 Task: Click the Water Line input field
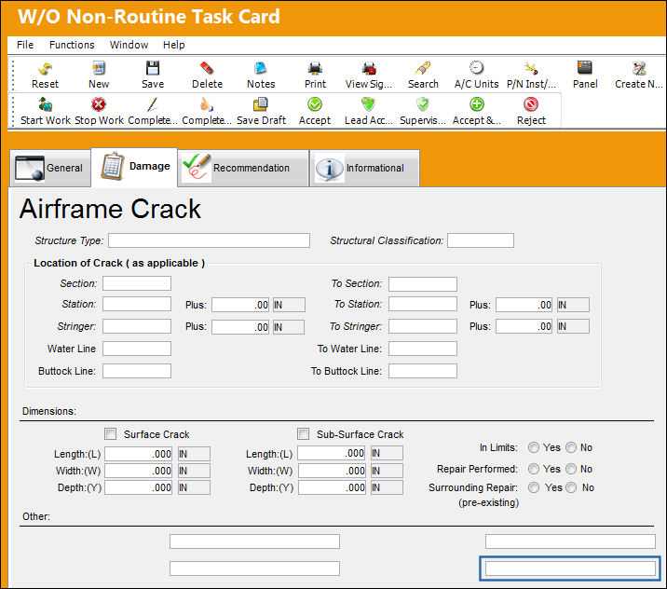click(137, 349)
